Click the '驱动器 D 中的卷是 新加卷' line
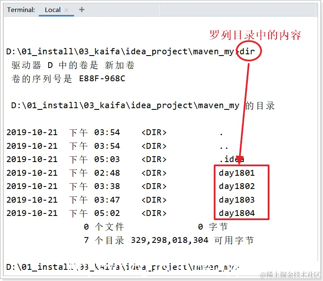Screen dimensions: 323x281 click(x=73, y=65)
